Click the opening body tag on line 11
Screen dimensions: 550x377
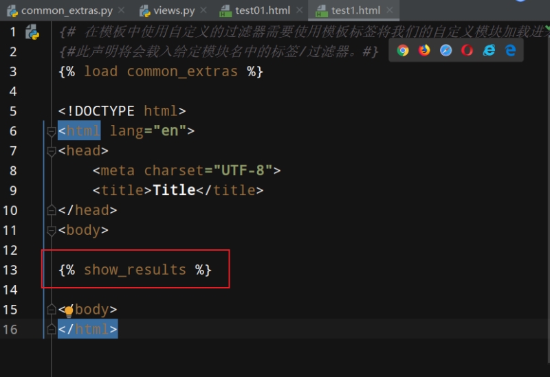pos(83,230)
